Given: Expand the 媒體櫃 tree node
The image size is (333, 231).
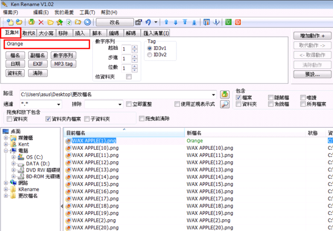Looking at the screenshot, I should (x=6, y=138).
